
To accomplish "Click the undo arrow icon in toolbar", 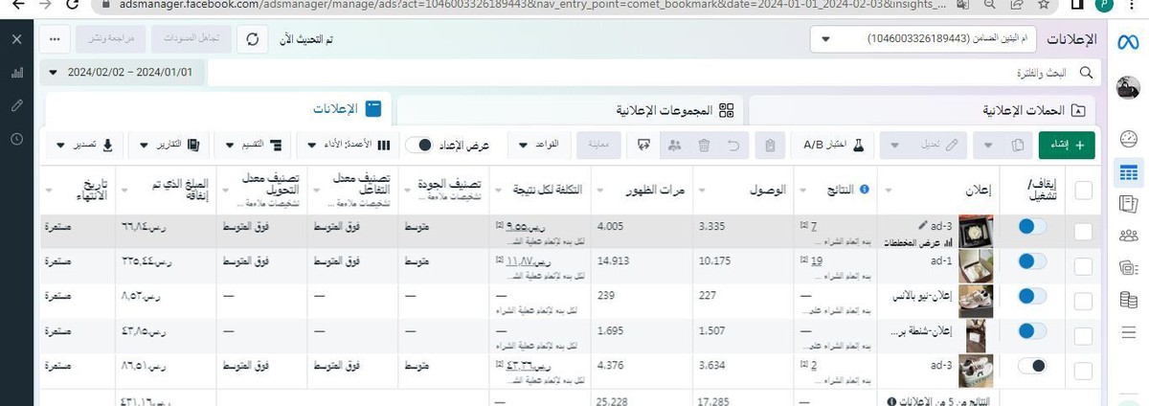I will click(x=734, y=145).
